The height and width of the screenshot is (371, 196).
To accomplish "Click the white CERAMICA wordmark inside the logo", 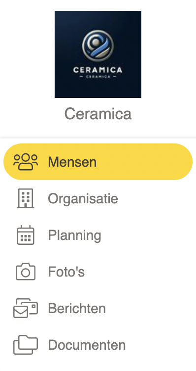I will point(98,70).
